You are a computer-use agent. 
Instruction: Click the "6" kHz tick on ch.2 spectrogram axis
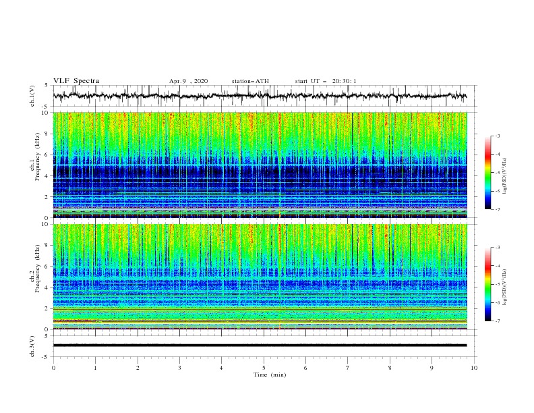click(47, 267)
